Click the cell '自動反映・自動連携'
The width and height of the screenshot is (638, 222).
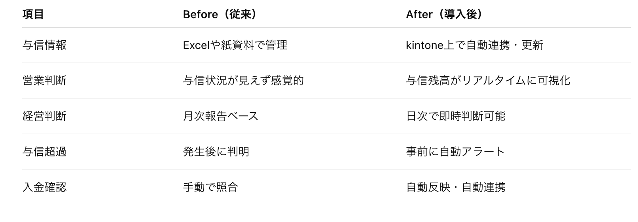456,187
